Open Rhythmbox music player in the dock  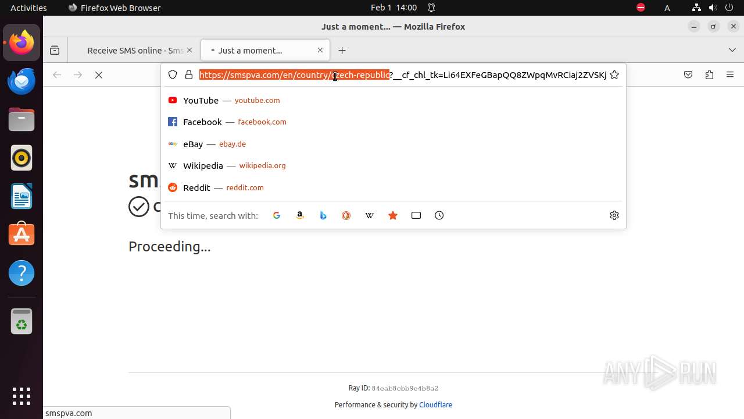click(x=22, y=158)
